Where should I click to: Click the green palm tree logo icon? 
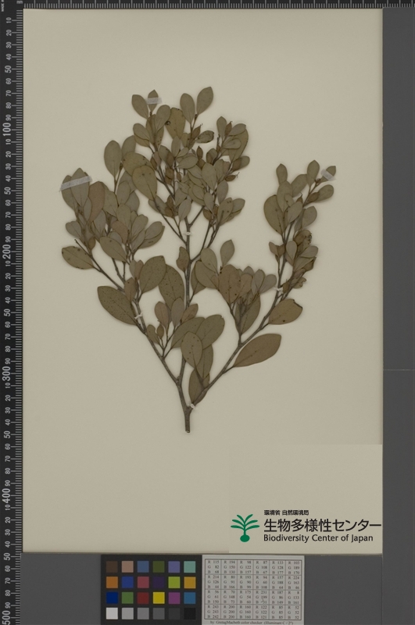245,528
